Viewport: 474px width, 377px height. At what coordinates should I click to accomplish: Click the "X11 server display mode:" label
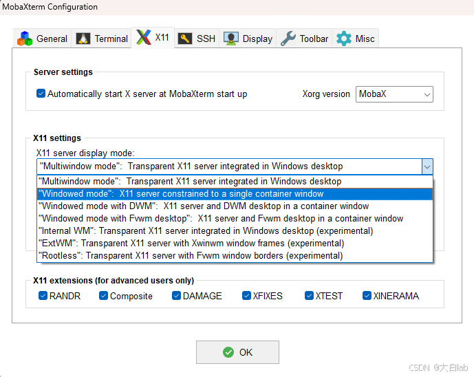click(x=85, y=153)
